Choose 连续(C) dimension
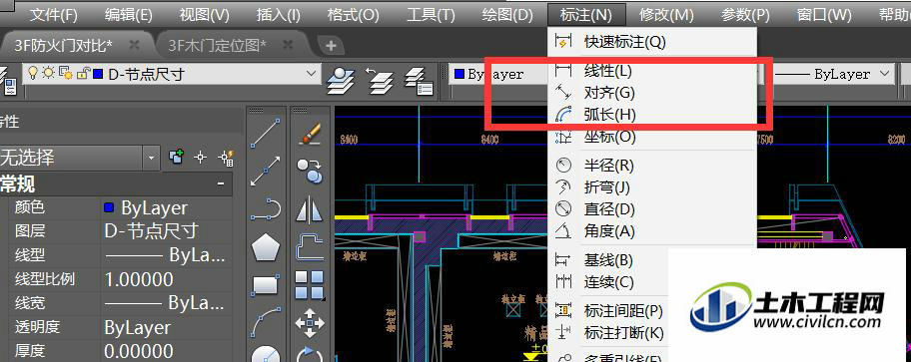The width and height of the screenshot is (911, 362). coord(609,282)
